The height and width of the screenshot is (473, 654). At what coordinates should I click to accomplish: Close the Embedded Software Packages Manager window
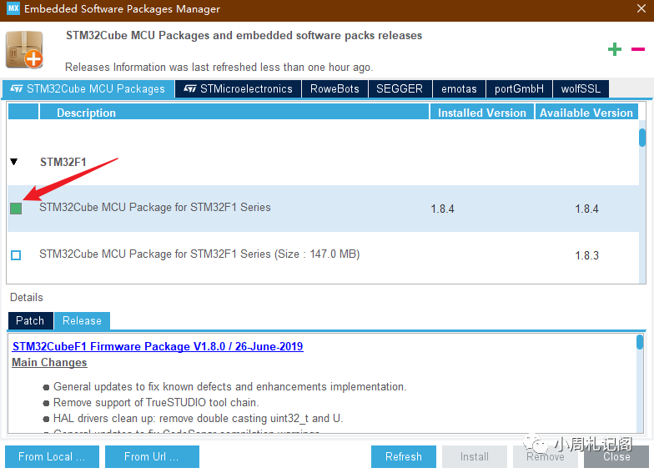[x=641, y=8]
